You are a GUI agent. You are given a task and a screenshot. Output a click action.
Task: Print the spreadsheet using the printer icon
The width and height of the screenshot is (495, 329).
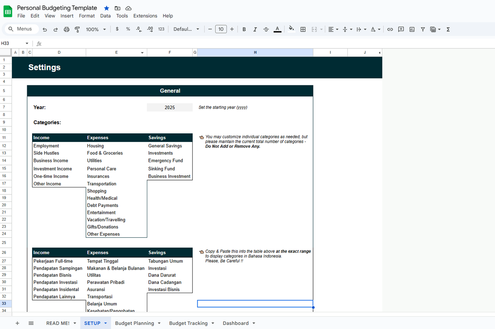coord(66,29)
